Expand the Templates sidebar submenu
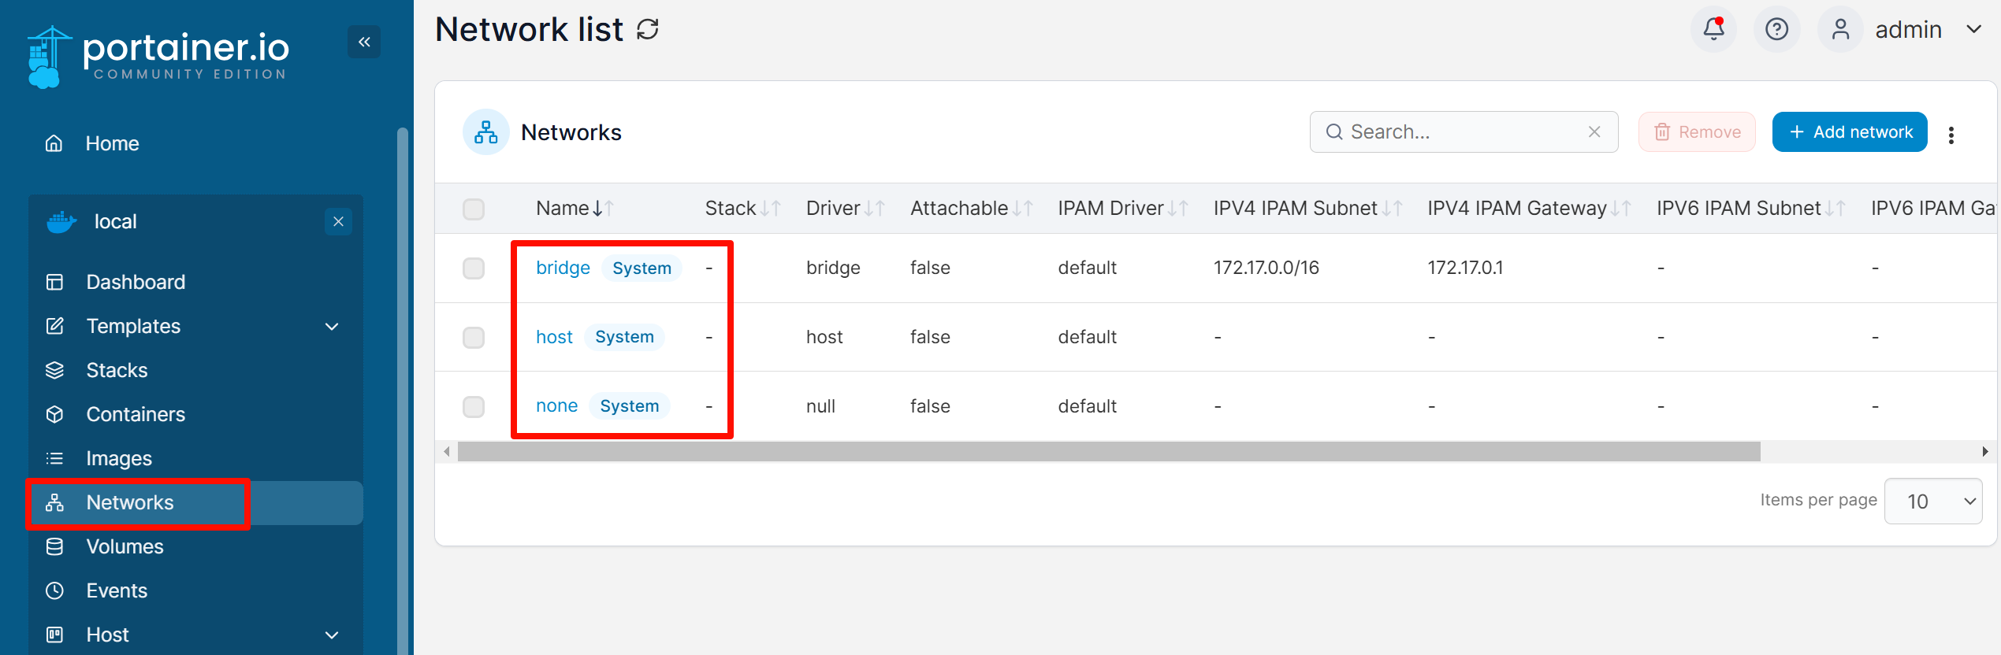The image size is (2001, 655). tap(332, 326)
